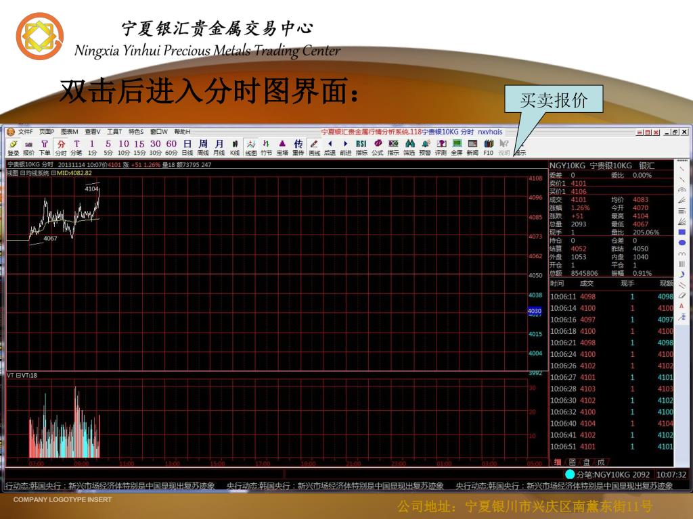Click the 重传 retransmit icon
Viewport: 693px width, 519px height.
point(298,147)
